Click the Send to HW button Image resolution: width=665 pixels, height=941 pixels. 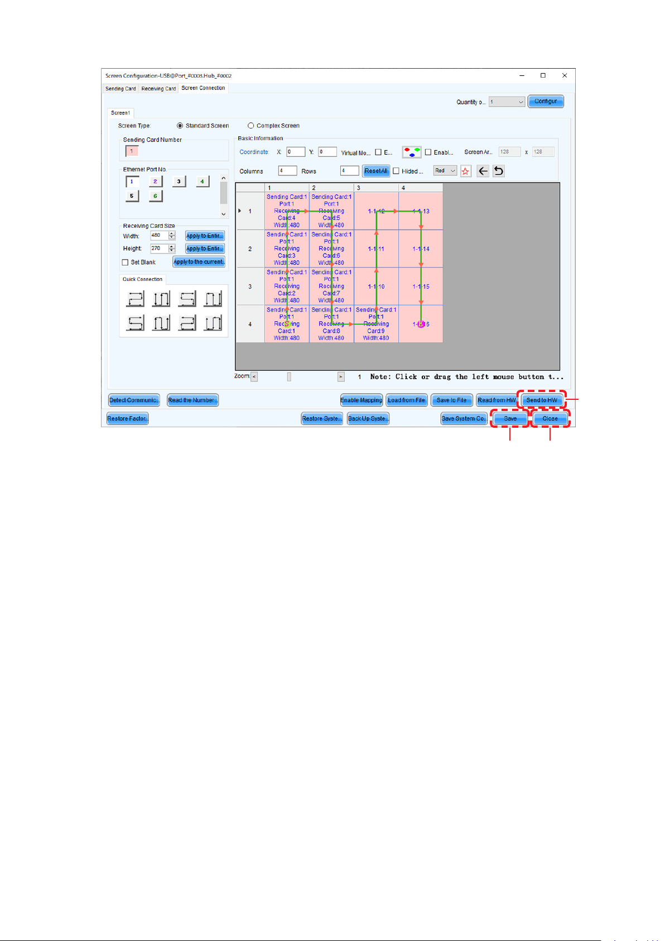[x=542, y=400]
